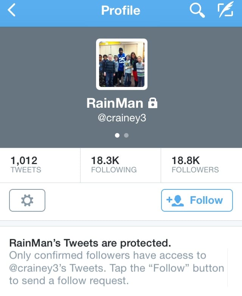Open RainMan's profile picture
This screenshot has width=242, height=296.
coord(122,64)
